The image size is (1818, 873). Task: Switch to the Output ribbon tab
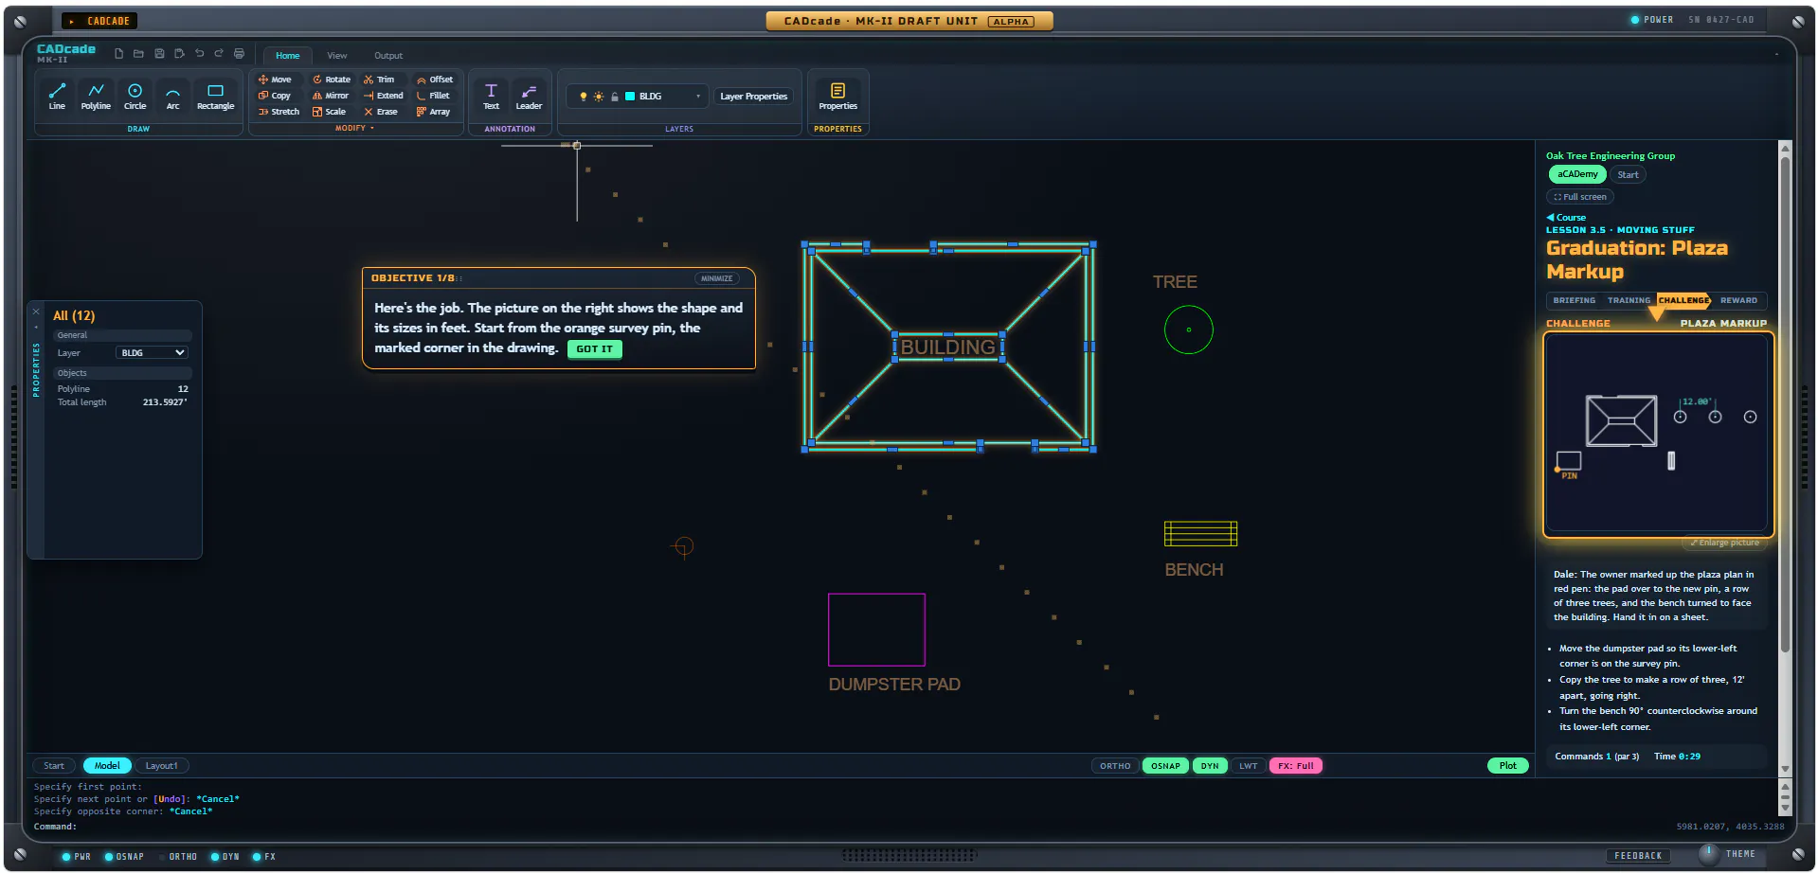(x=388, y=56)
